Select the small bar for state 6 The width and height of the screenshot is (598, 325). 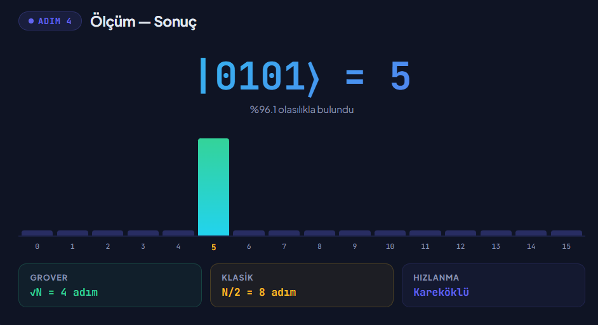(249, 233)
